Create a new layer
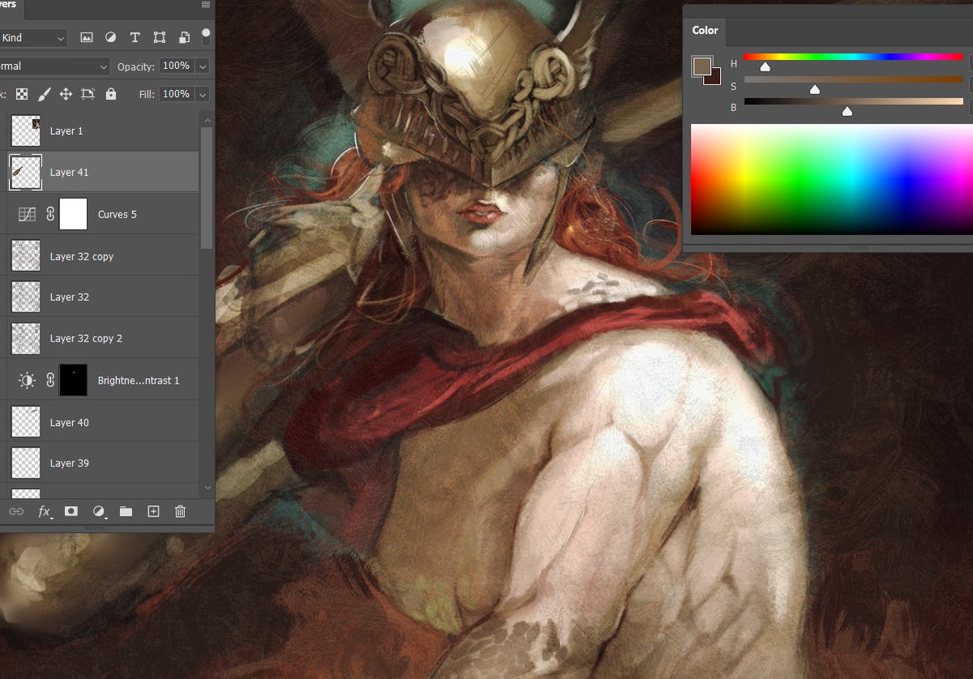 (153, 511)
